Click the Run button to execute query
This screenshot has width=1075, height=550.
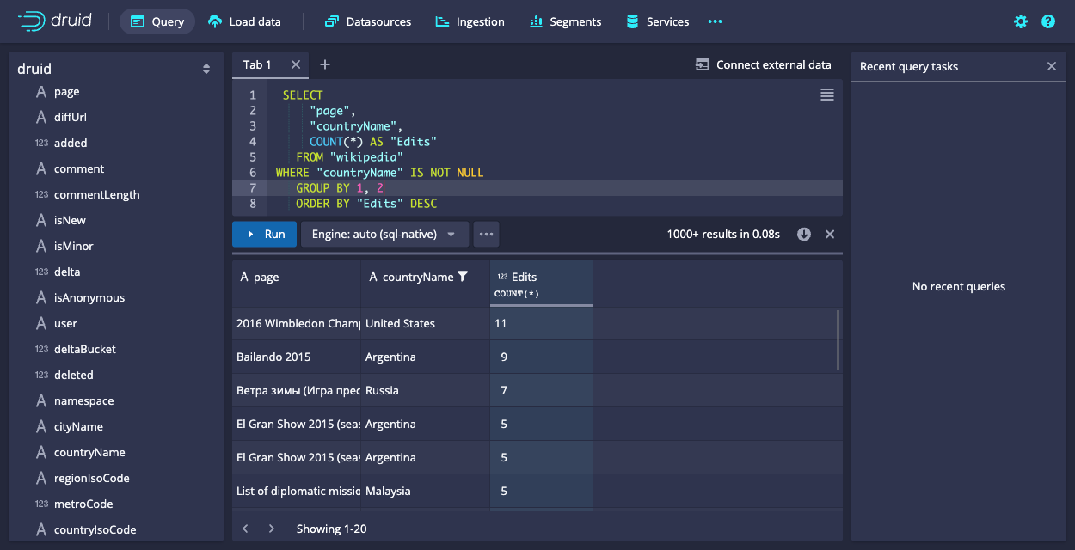coord(264,233)
